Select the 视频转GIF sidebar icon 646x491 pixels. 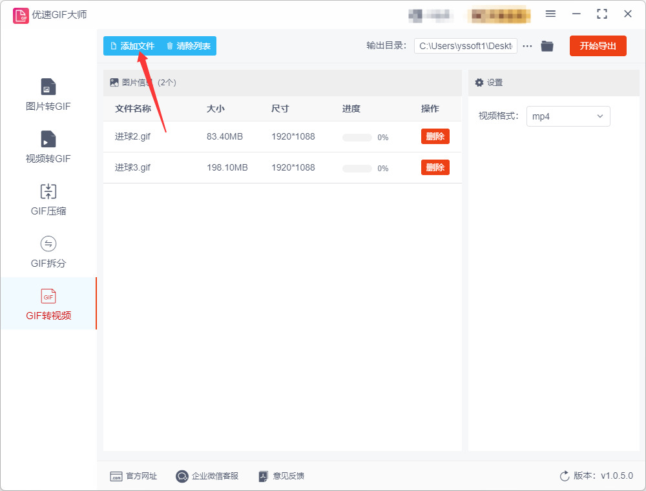48,147
